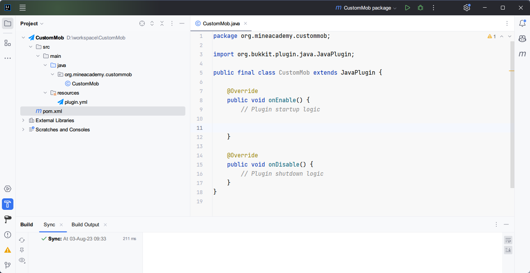Toggle pin tab in Build panel
The height and width of the screenshot is (273, 530).
coord(22,250)
